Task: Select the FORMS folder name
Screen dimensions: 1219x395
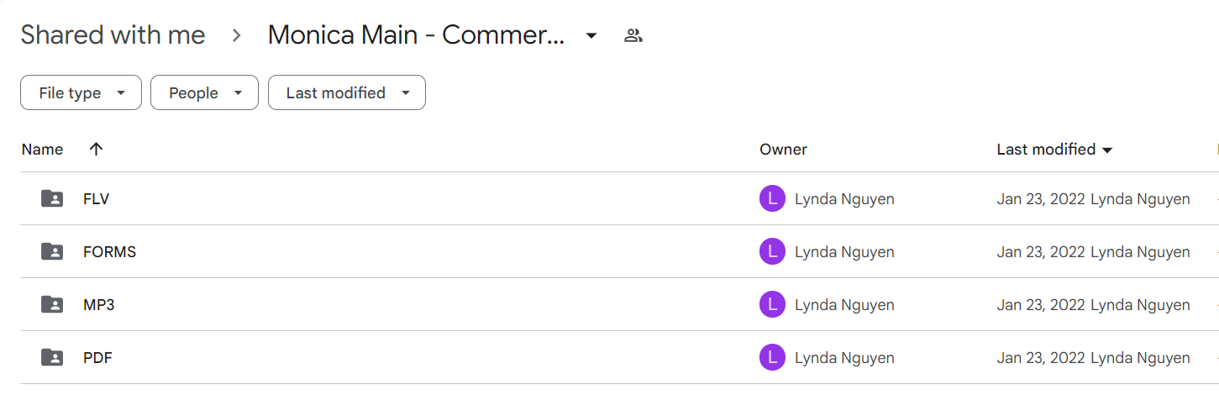Action: click(x=109, y=252)
